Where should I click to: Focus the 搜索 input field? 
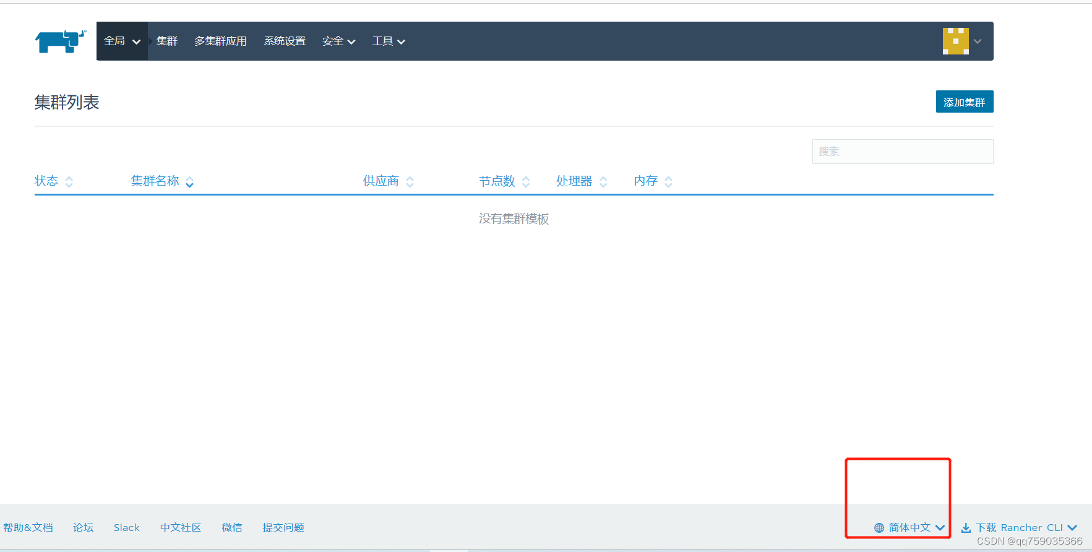click(903, 152)
